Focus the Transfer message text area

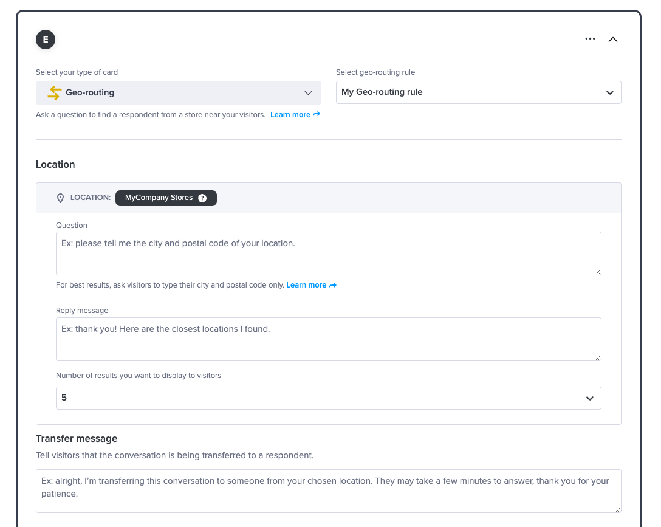click(x=329, y=491)
